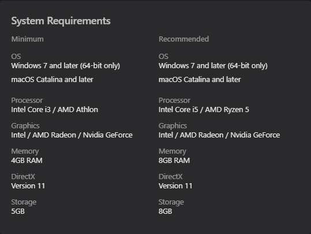Click minimum DirectX Version 11 value

[x=28, y=186]
